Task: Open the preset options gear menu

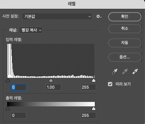Action: coord(99,17)
